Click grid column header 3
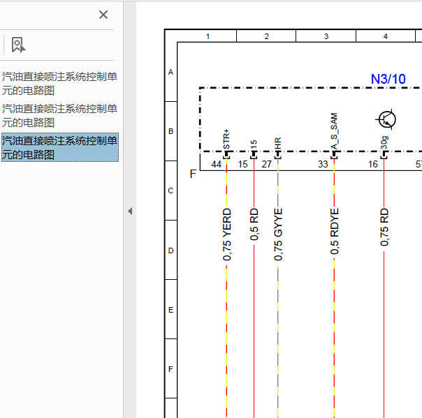The height and width of the screenshot is (418, 422). click(x=326, y=36)
